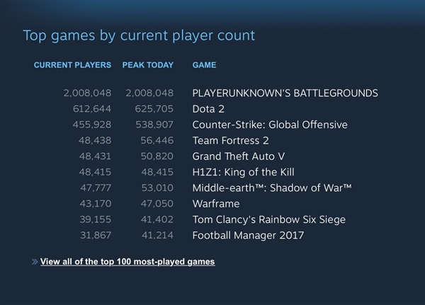This screenshot has height=305, width=425.
Task: Open H1Z1: King of the Kill
Action: pos(244,172)
